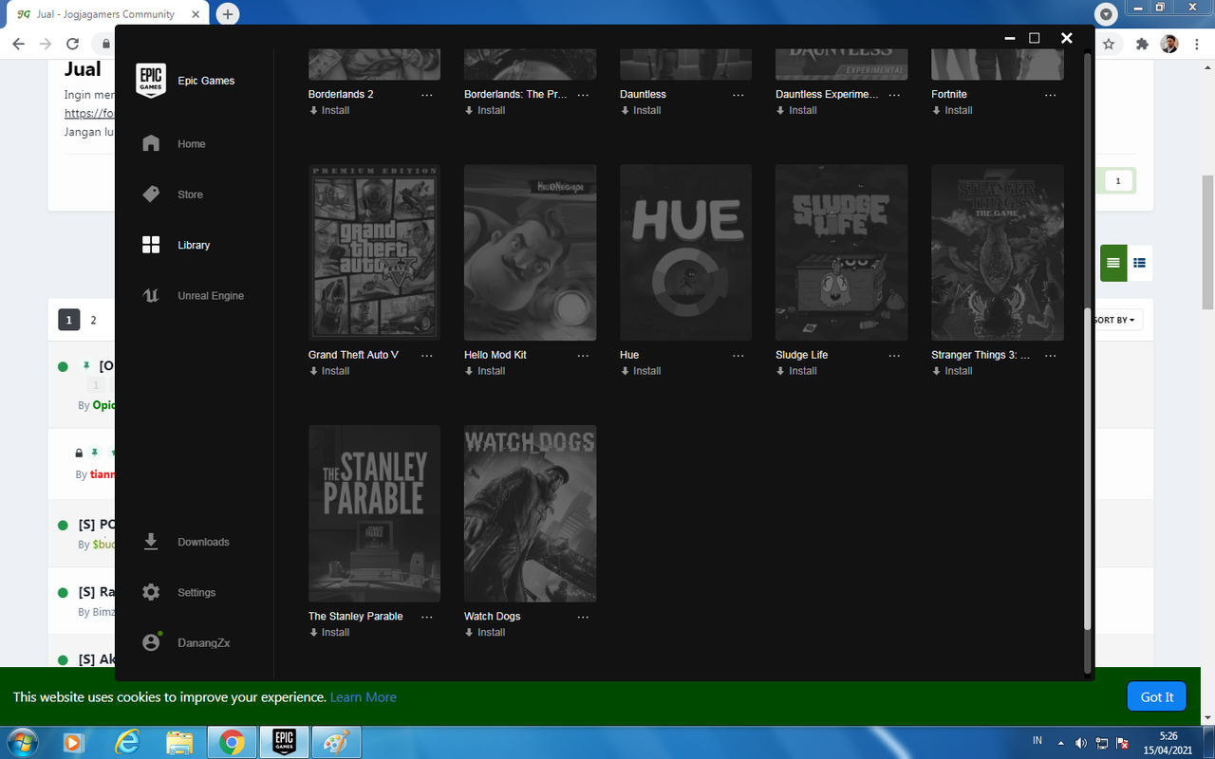Open Settings in the launcher sidebar

(x=196, y=592)
